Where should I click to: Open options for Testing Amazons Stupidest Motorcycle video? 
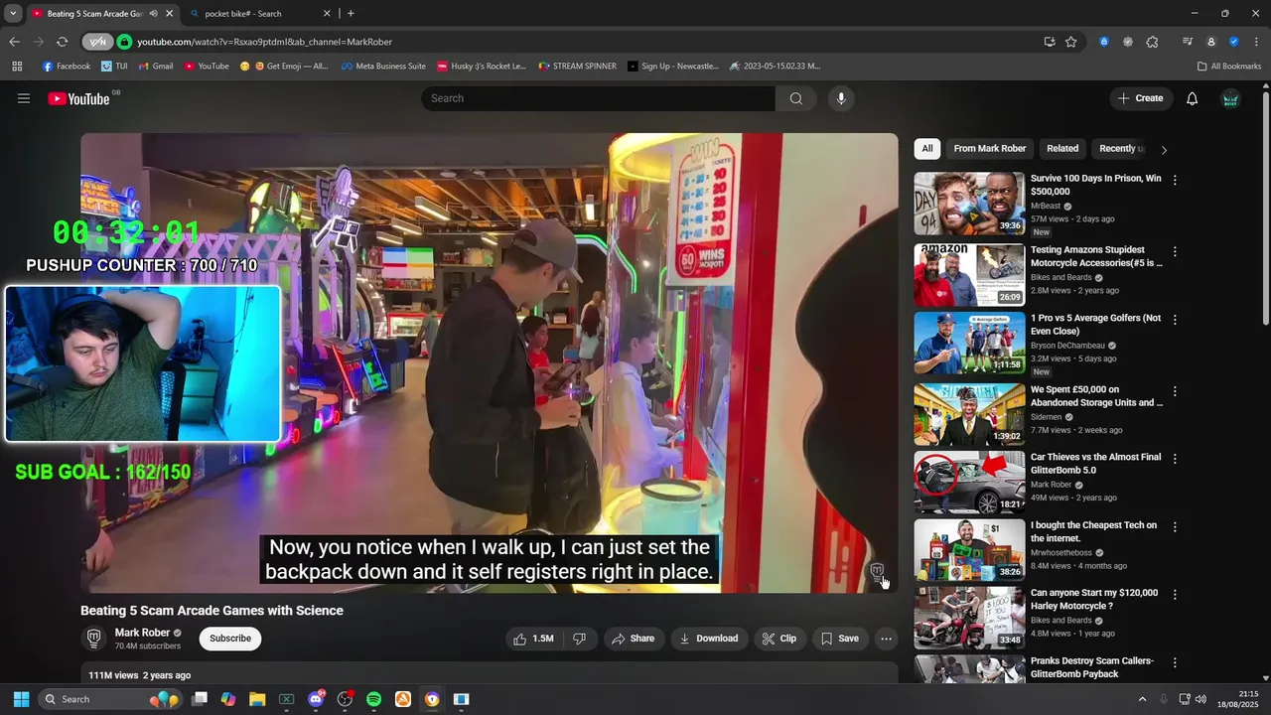1175,251
